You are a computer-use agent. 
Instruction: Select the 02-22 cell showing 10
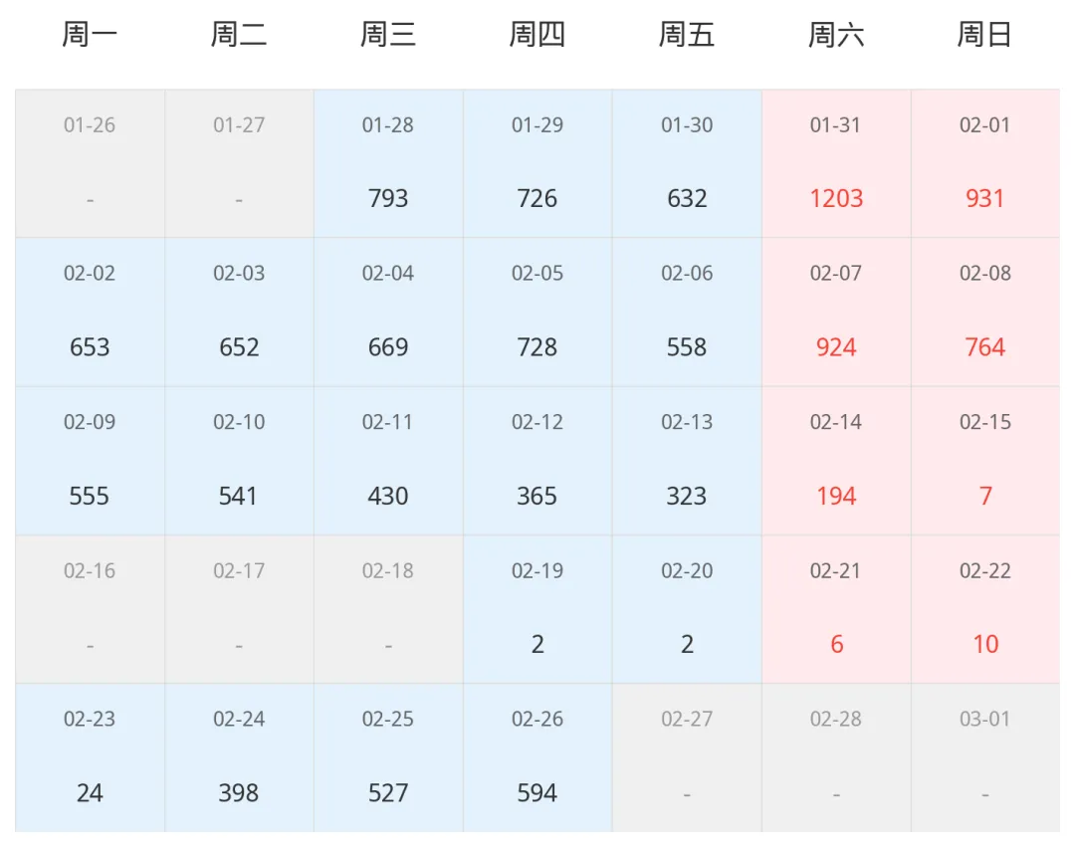[985, 609]
